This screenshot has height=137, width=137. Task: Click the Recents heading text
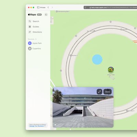coord(31,39)
